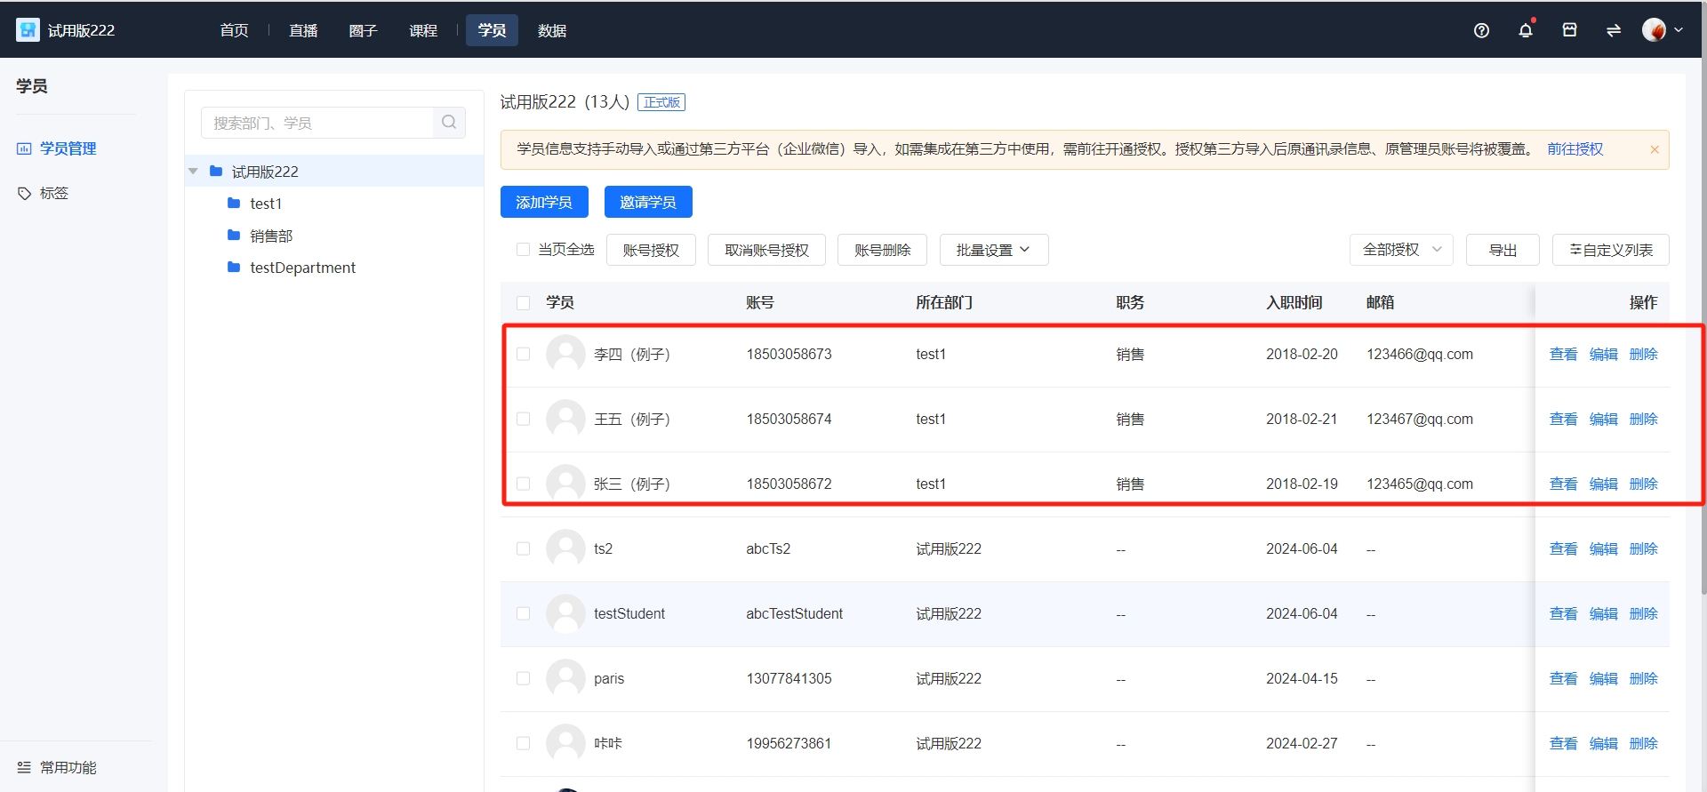The image size is (1707, 792).
Task: Open the 全部授权 filter dropdown
Action: coord(1401,250)
